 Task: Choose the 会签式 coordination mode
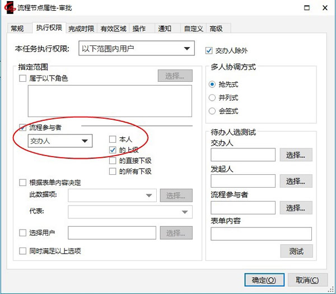[x=212, y=111]
